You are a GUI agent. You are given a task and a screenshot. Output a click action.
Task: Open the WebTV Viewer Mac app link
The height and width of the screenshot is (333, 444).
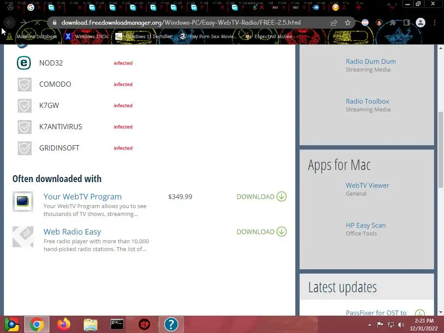point(367,186)
